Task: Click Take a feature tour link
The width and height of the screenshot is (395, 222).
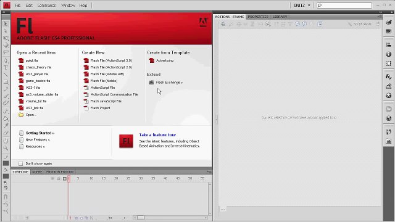Action: pos(157,135)
